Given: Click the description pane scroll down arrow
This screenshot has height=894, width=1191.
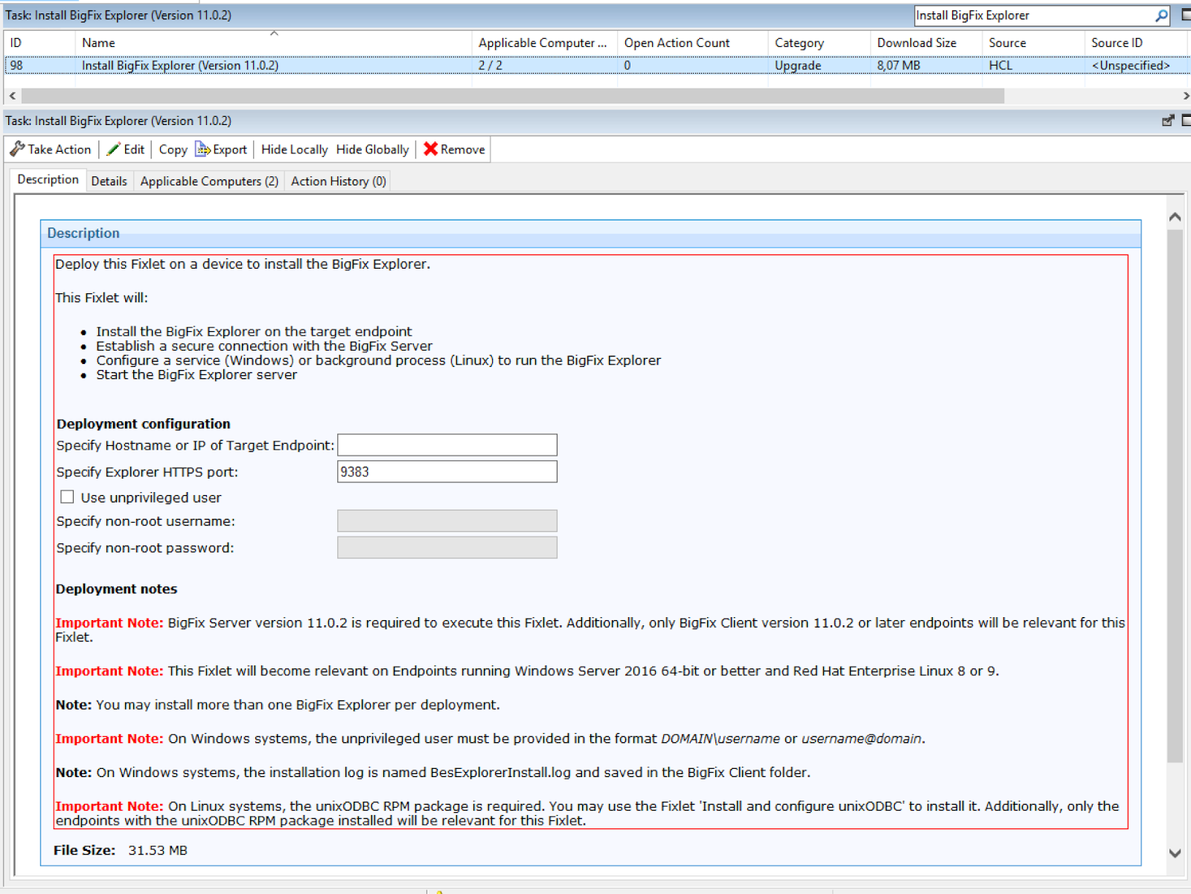Looking at the screenshot, I should click(1175, 854).
